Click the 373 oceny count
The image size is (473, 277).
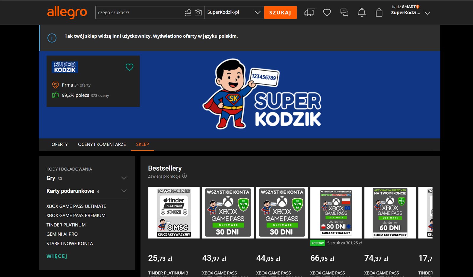tap(100, 95)
